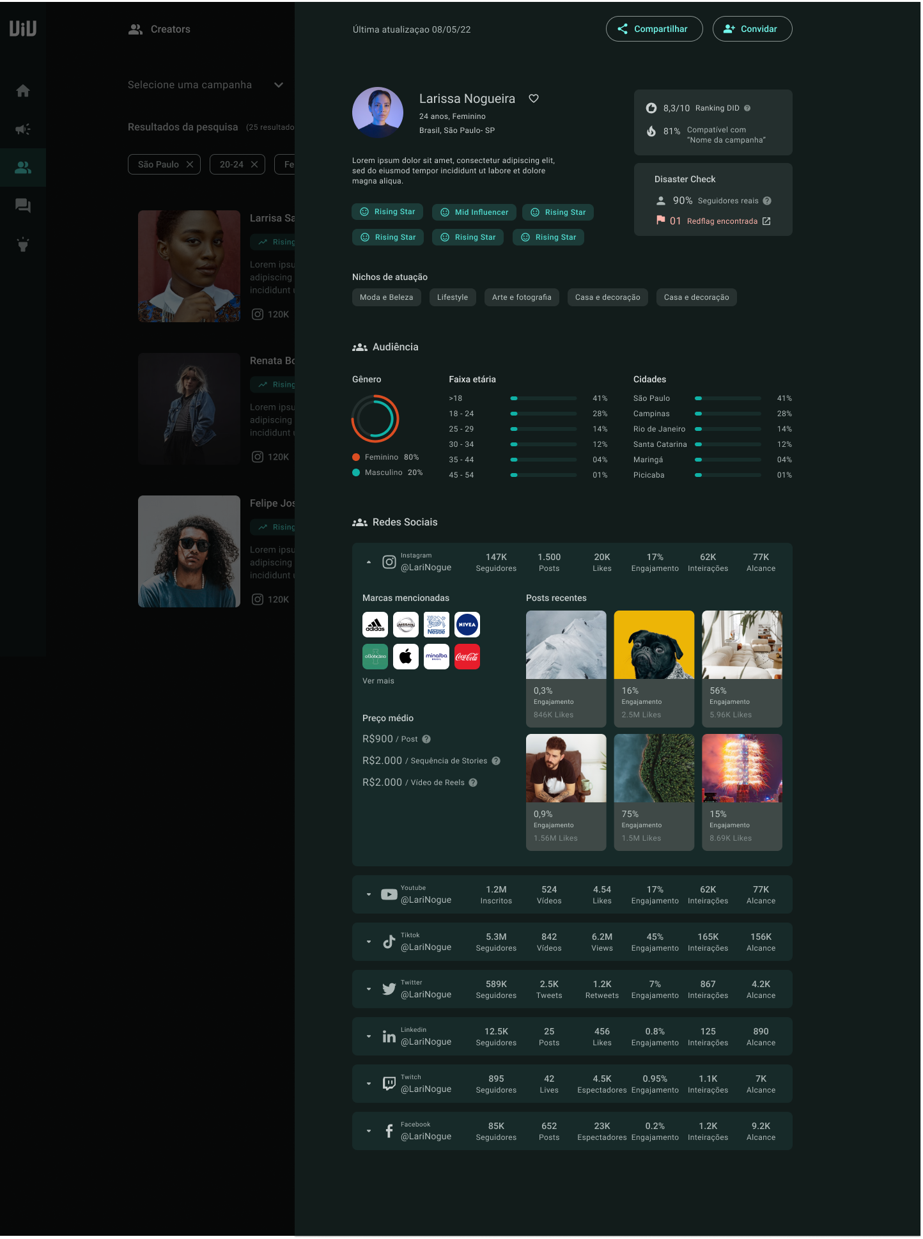923x1239 pixels.
Task: Click the Tiktok logo icon
Action: coord(389,942)
